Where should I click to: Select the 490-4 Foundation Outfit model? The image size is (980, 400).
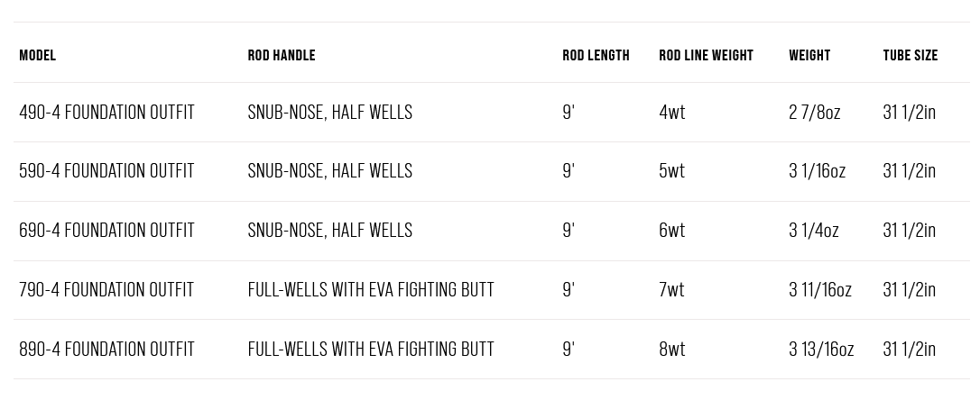pyautogui.click(x=106, y=113)
